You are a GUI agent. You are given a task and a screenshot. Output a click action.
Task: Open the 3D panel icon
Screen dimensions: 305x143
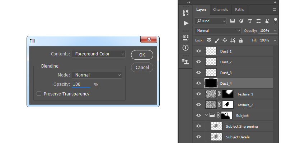(186, 38)
